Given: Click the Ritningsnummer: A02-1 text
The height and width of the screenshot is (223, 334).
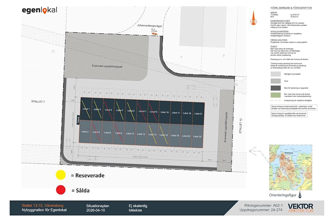Looking at the screenshot, I should tap(263, 206).
